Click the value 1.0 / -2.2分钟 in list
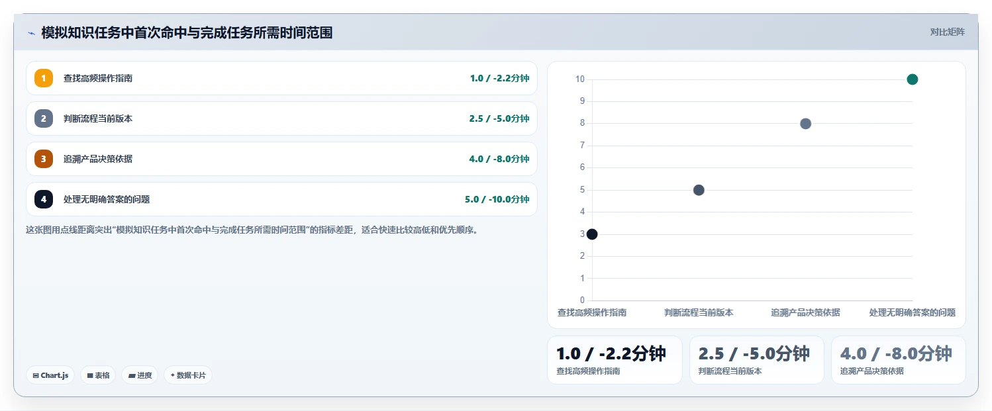Screen dimensions: 992x411 pos(499,78)
